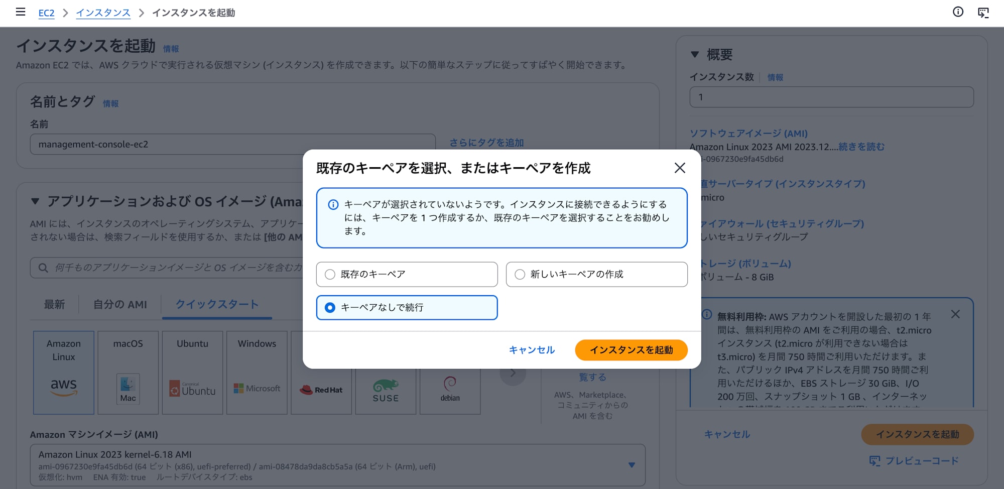Viewport: 1004px width, 489px height.
Task: Open the tutorial panel icon in top bar
Action: [x=983, y=13]
